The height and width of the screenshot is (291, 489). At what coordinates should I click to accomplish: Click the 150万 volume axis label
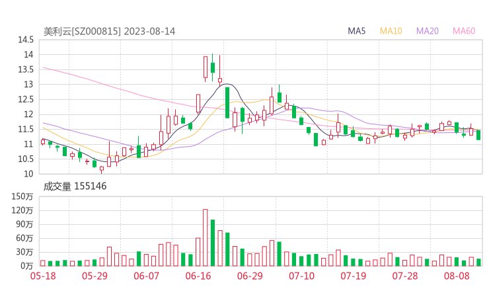(x=22, y=196)
